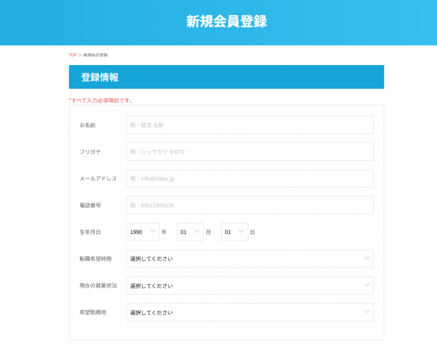
Task: Click the 新規会員登録 page title
Action: tap(227, 21)
